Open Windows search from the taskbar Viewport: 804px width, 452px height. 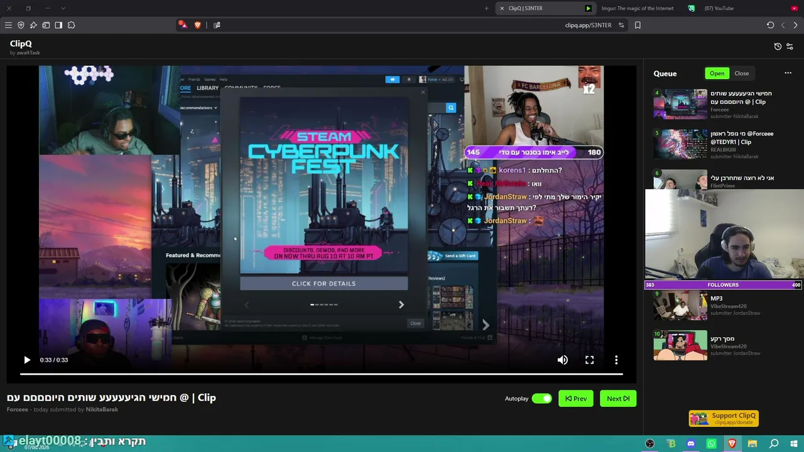click(774, 444)
